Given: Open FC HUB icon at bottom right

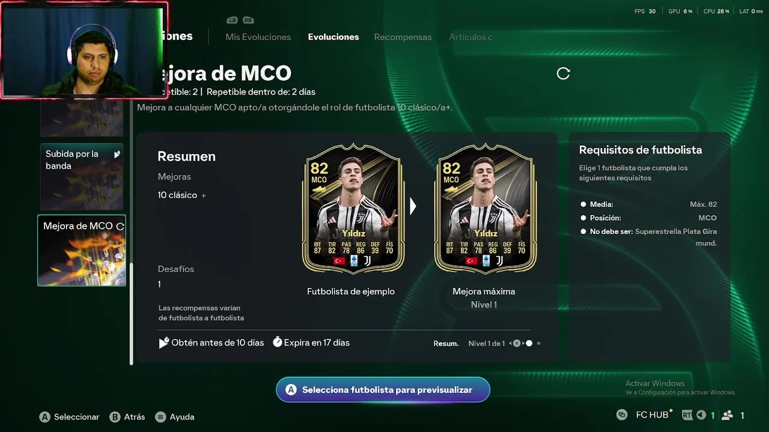Looking at the screenshot, I should [622, 415].
